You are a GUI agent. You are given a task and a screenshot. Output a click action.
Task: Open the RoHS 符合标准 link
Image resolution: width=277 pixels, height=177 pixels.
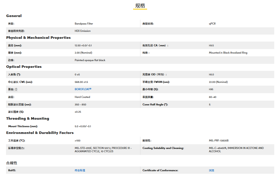point(80,170)
